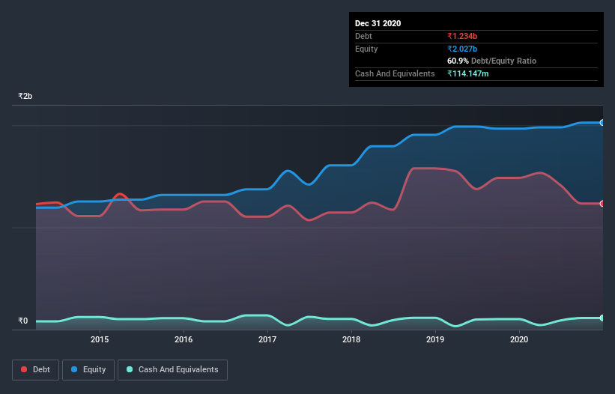Click the ₹0 y-axis label
The image size is (615, 394).
click(23, 321)
